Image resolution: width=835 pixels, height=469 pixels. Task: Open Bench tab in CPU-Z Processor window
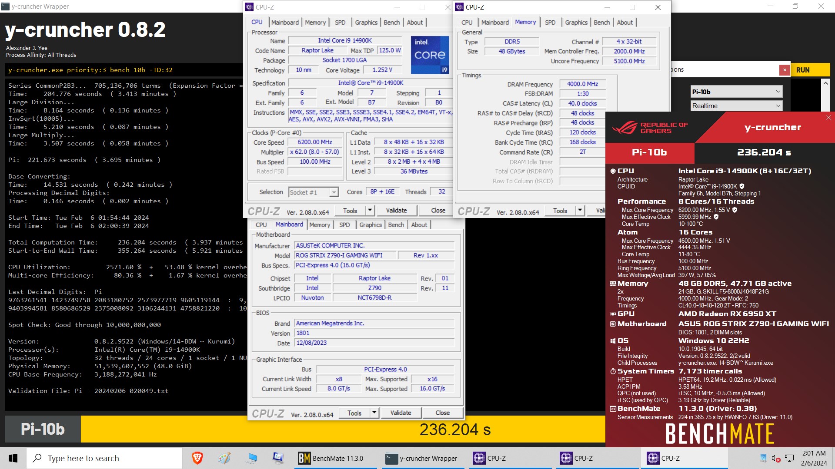[391, 22]
